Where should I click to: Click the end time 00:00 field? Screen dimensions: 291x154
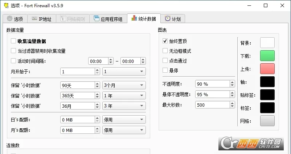131,61
